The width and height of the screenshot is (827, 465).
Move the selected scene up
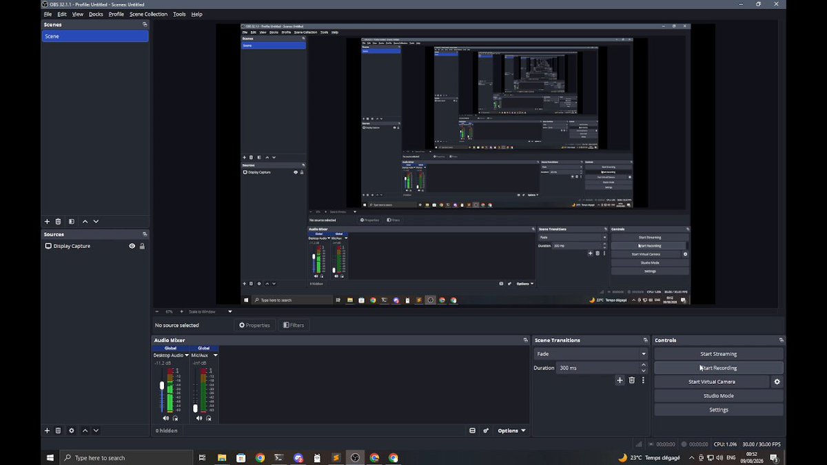[x=85, y=222]
